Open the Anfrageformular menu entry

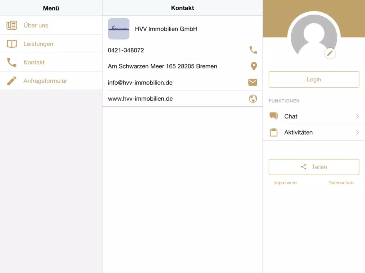pos(51,81)
